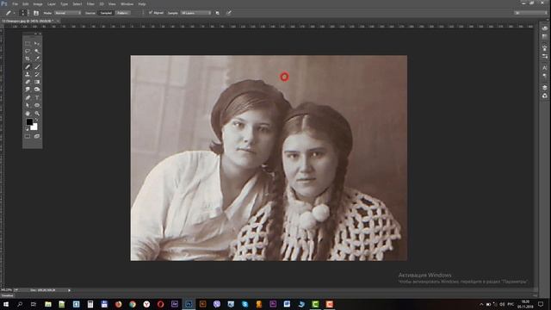
Task: Switch input language via РУС indicator
Action: click(511, 304)
